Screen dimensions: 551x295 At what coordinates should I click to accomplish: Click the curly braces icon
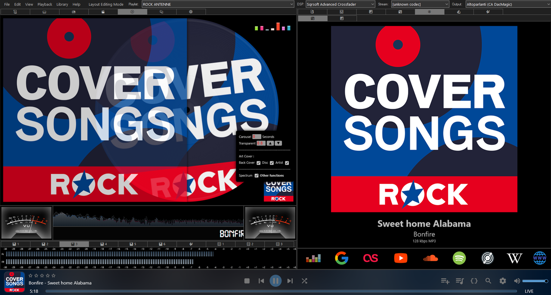click(x=474, y=281)
